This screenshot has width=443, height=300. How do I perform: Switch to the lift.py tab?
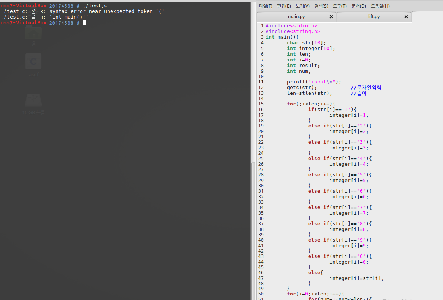[x=374, y=17]
